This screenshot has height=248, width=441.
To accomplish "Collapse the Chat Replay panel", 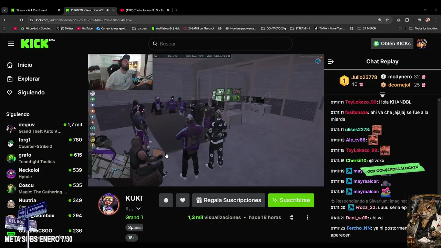I will click(330, 62).
